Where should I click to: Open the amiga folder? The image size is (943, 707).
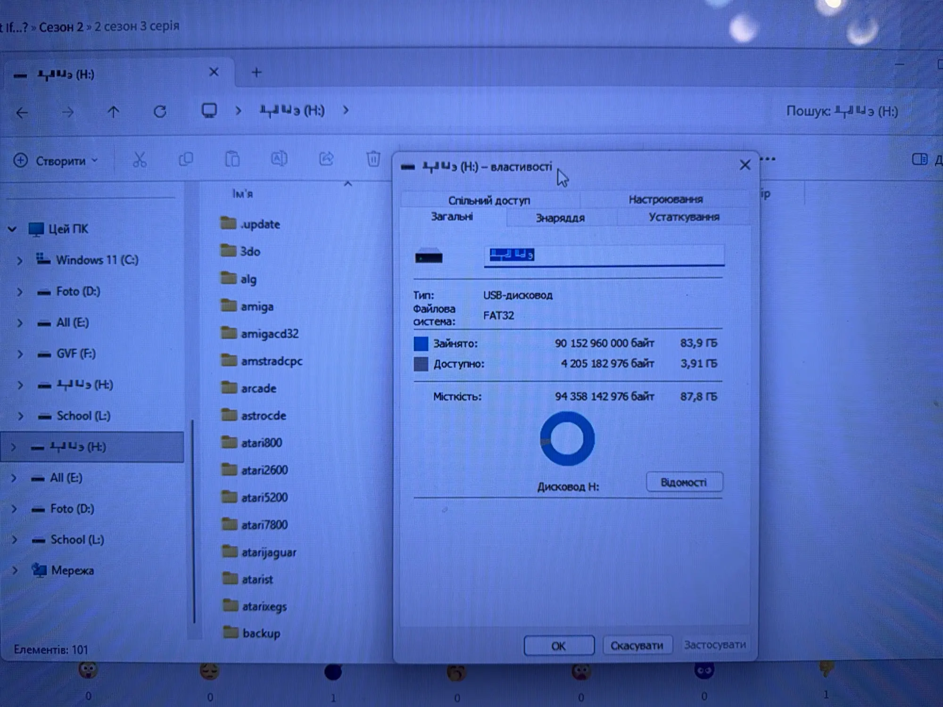[257, 307]
